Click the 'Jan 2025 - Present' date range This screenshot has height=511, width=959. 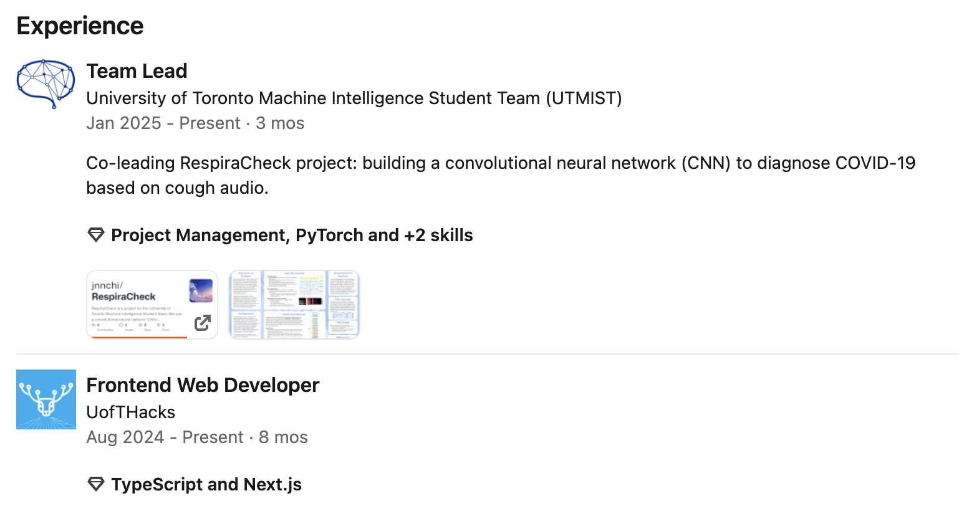pos(163,123)
